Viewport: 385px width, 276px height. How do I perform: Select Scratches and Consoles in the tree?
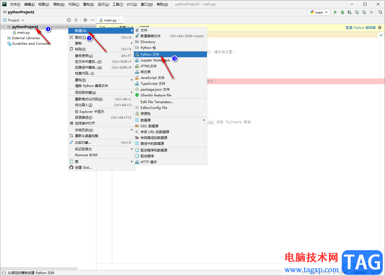click(31, 44)
